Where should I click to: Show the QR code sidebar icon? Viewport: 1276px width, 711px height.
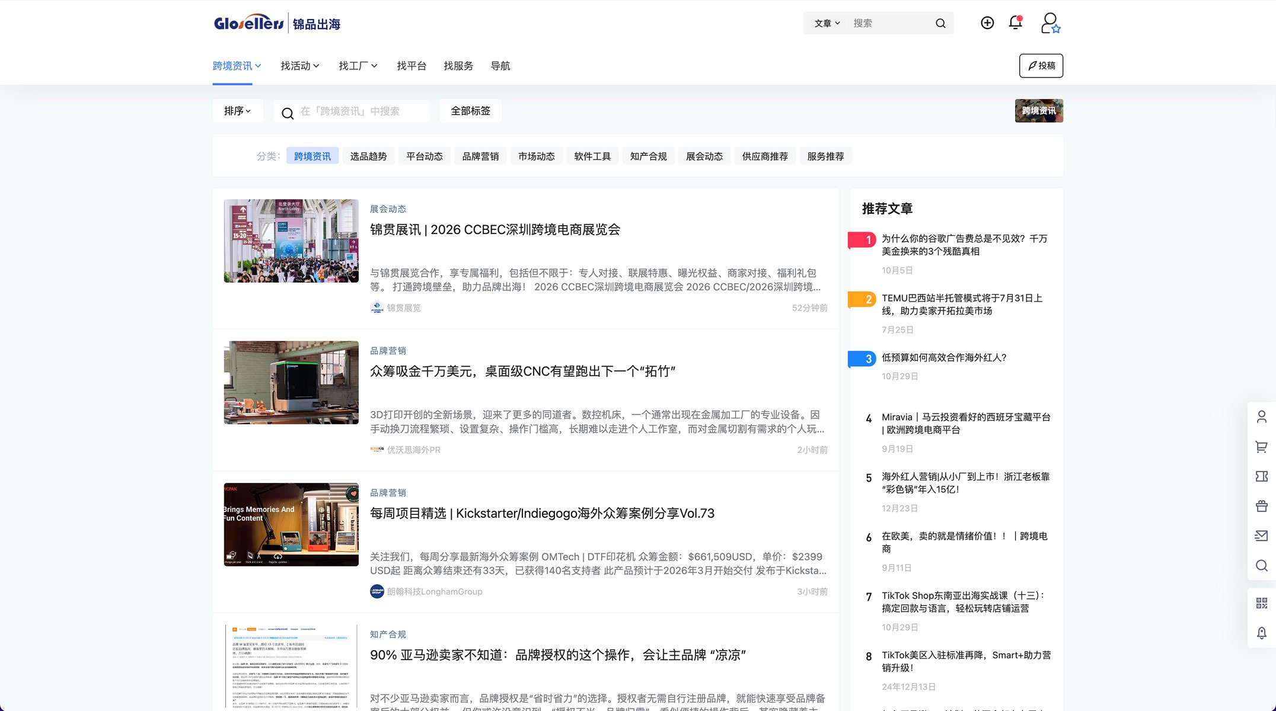tap(1262, 603)
